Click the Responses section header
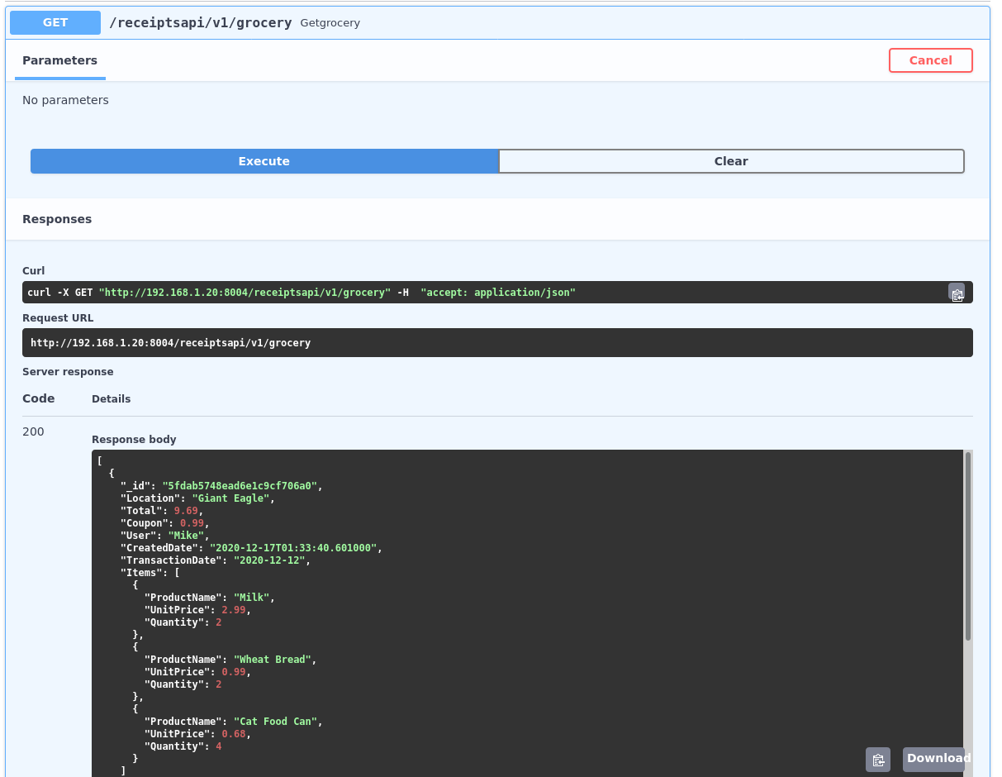This screenshot has height=777, width=1002. point(57,219)
